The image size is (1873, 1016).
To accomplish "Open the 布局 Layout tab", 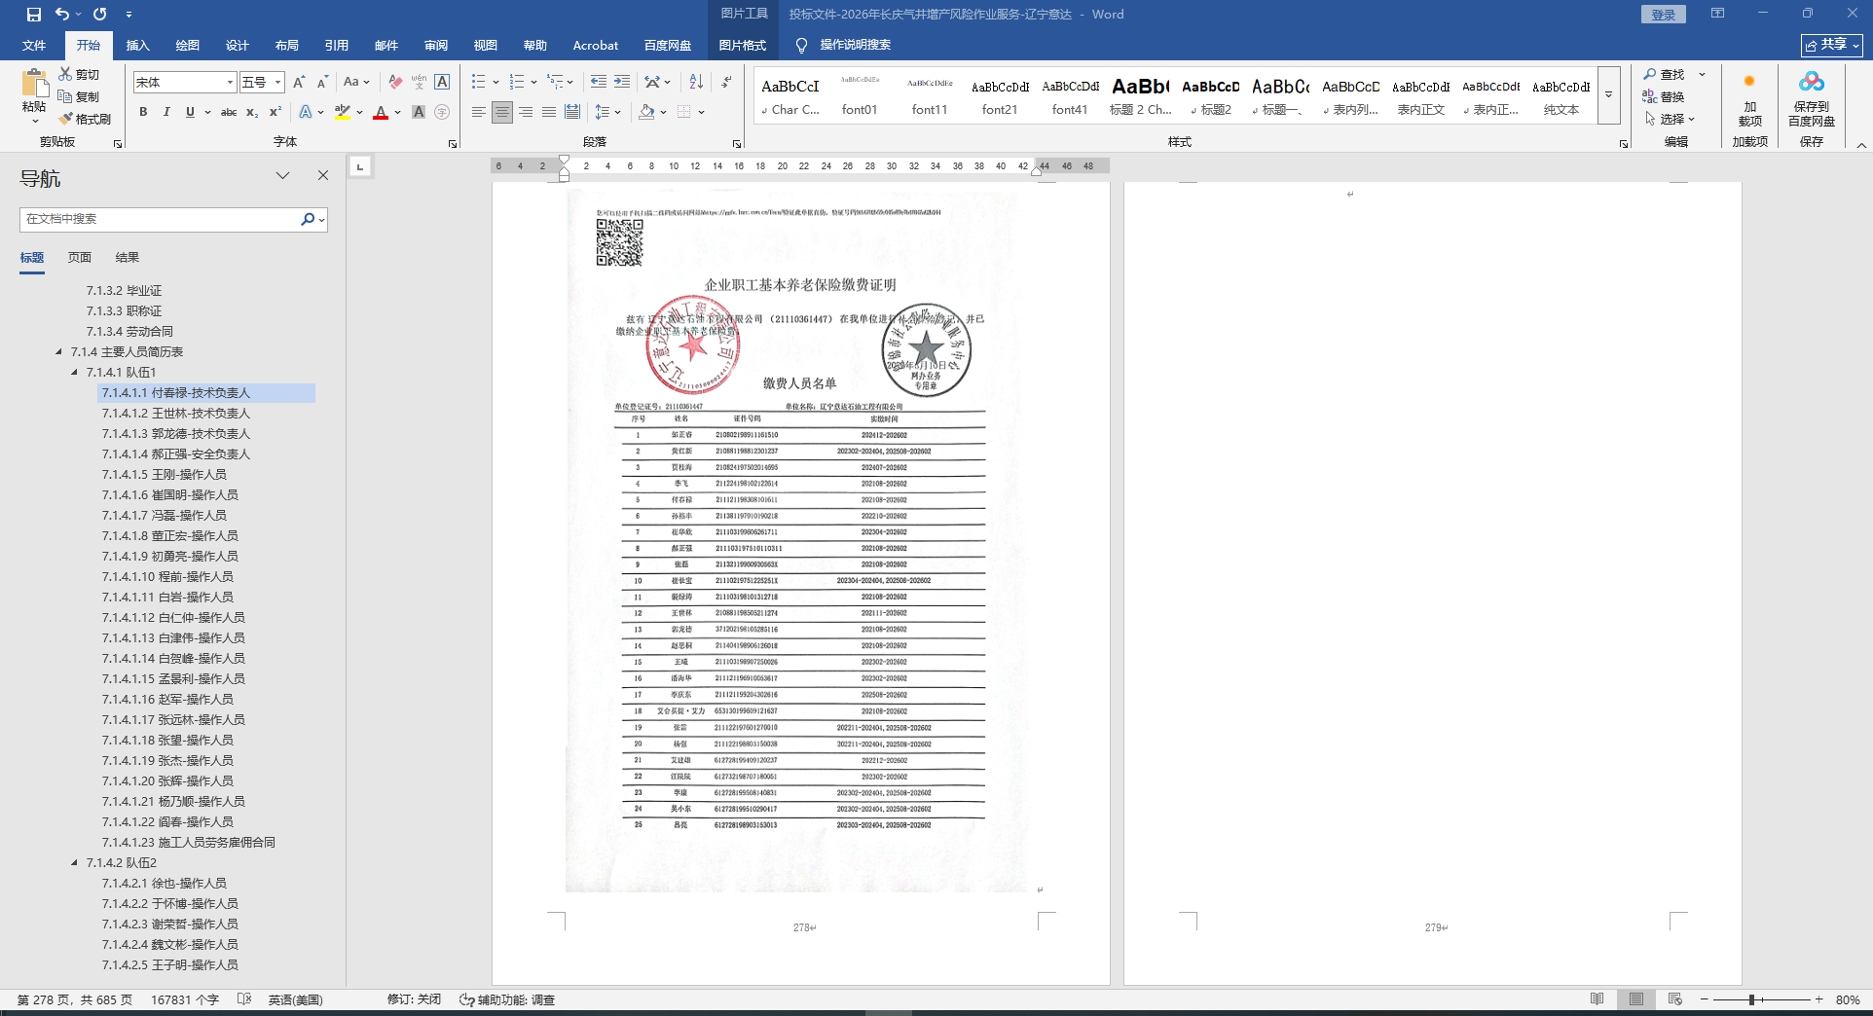I will pyautogui.click(x=287, y=46).
